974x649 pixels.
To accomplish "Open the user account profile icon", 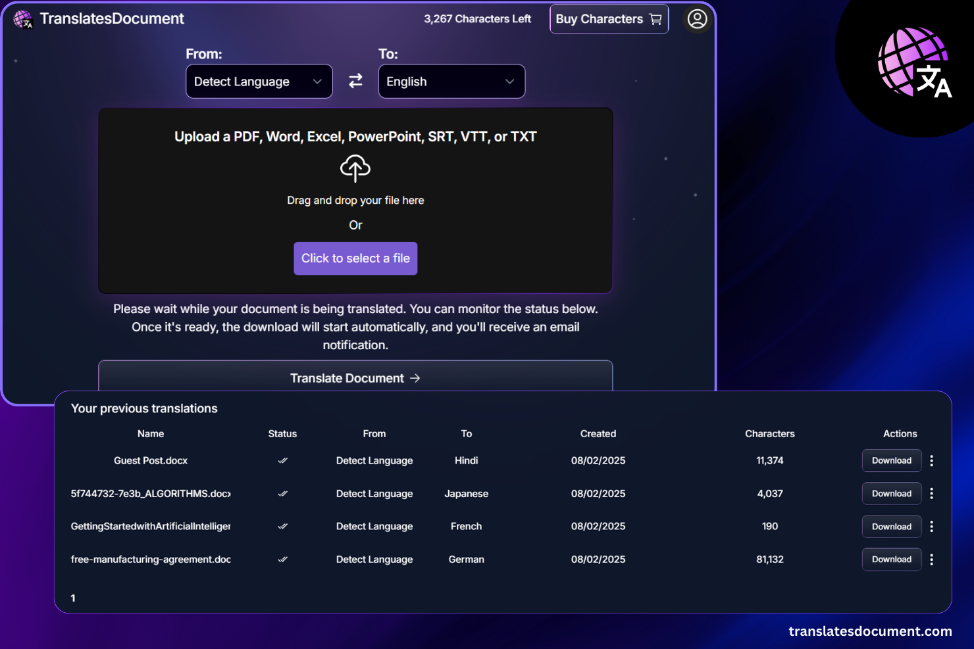I will pyautogui.click(x=697, y=19).
